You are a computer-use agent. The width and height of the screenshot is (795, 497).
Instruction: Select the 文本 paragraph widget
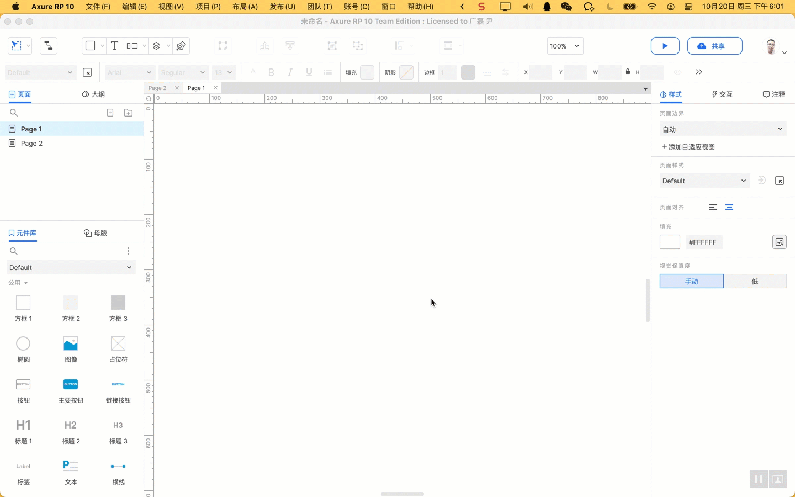[x=71, y=472]
